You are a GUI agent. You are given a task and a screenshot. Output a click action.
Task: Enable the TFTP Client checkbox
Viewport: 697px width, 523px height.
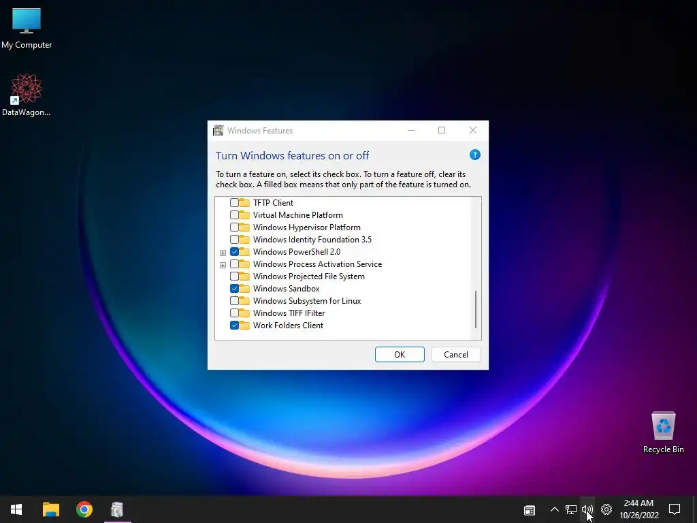(x=234, y=203)
